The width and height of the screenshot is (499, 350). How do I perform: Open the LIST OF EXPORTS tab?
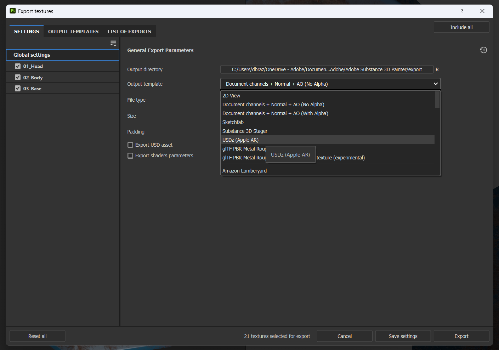coord(129,31)
